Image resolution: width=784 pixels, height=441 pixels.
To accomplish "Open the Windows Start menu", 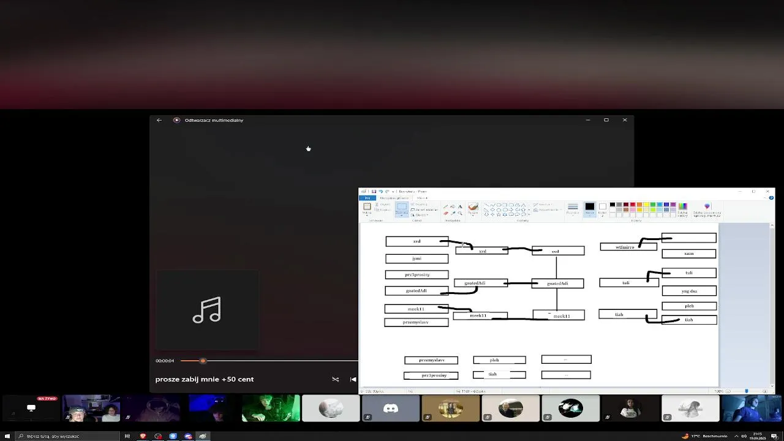I will 7,436.
